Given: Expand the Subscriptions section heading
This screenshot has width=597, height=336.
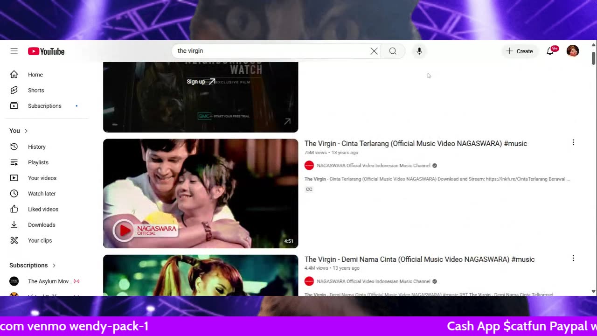Looking at the screenshot, I should (x=33, y=266).
